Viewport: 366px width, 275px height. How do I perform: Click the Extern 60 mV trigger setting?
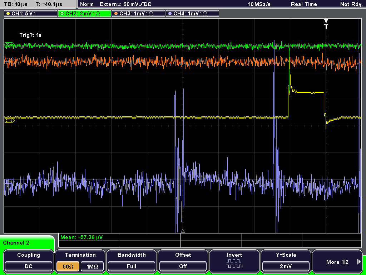pos(125,4)
